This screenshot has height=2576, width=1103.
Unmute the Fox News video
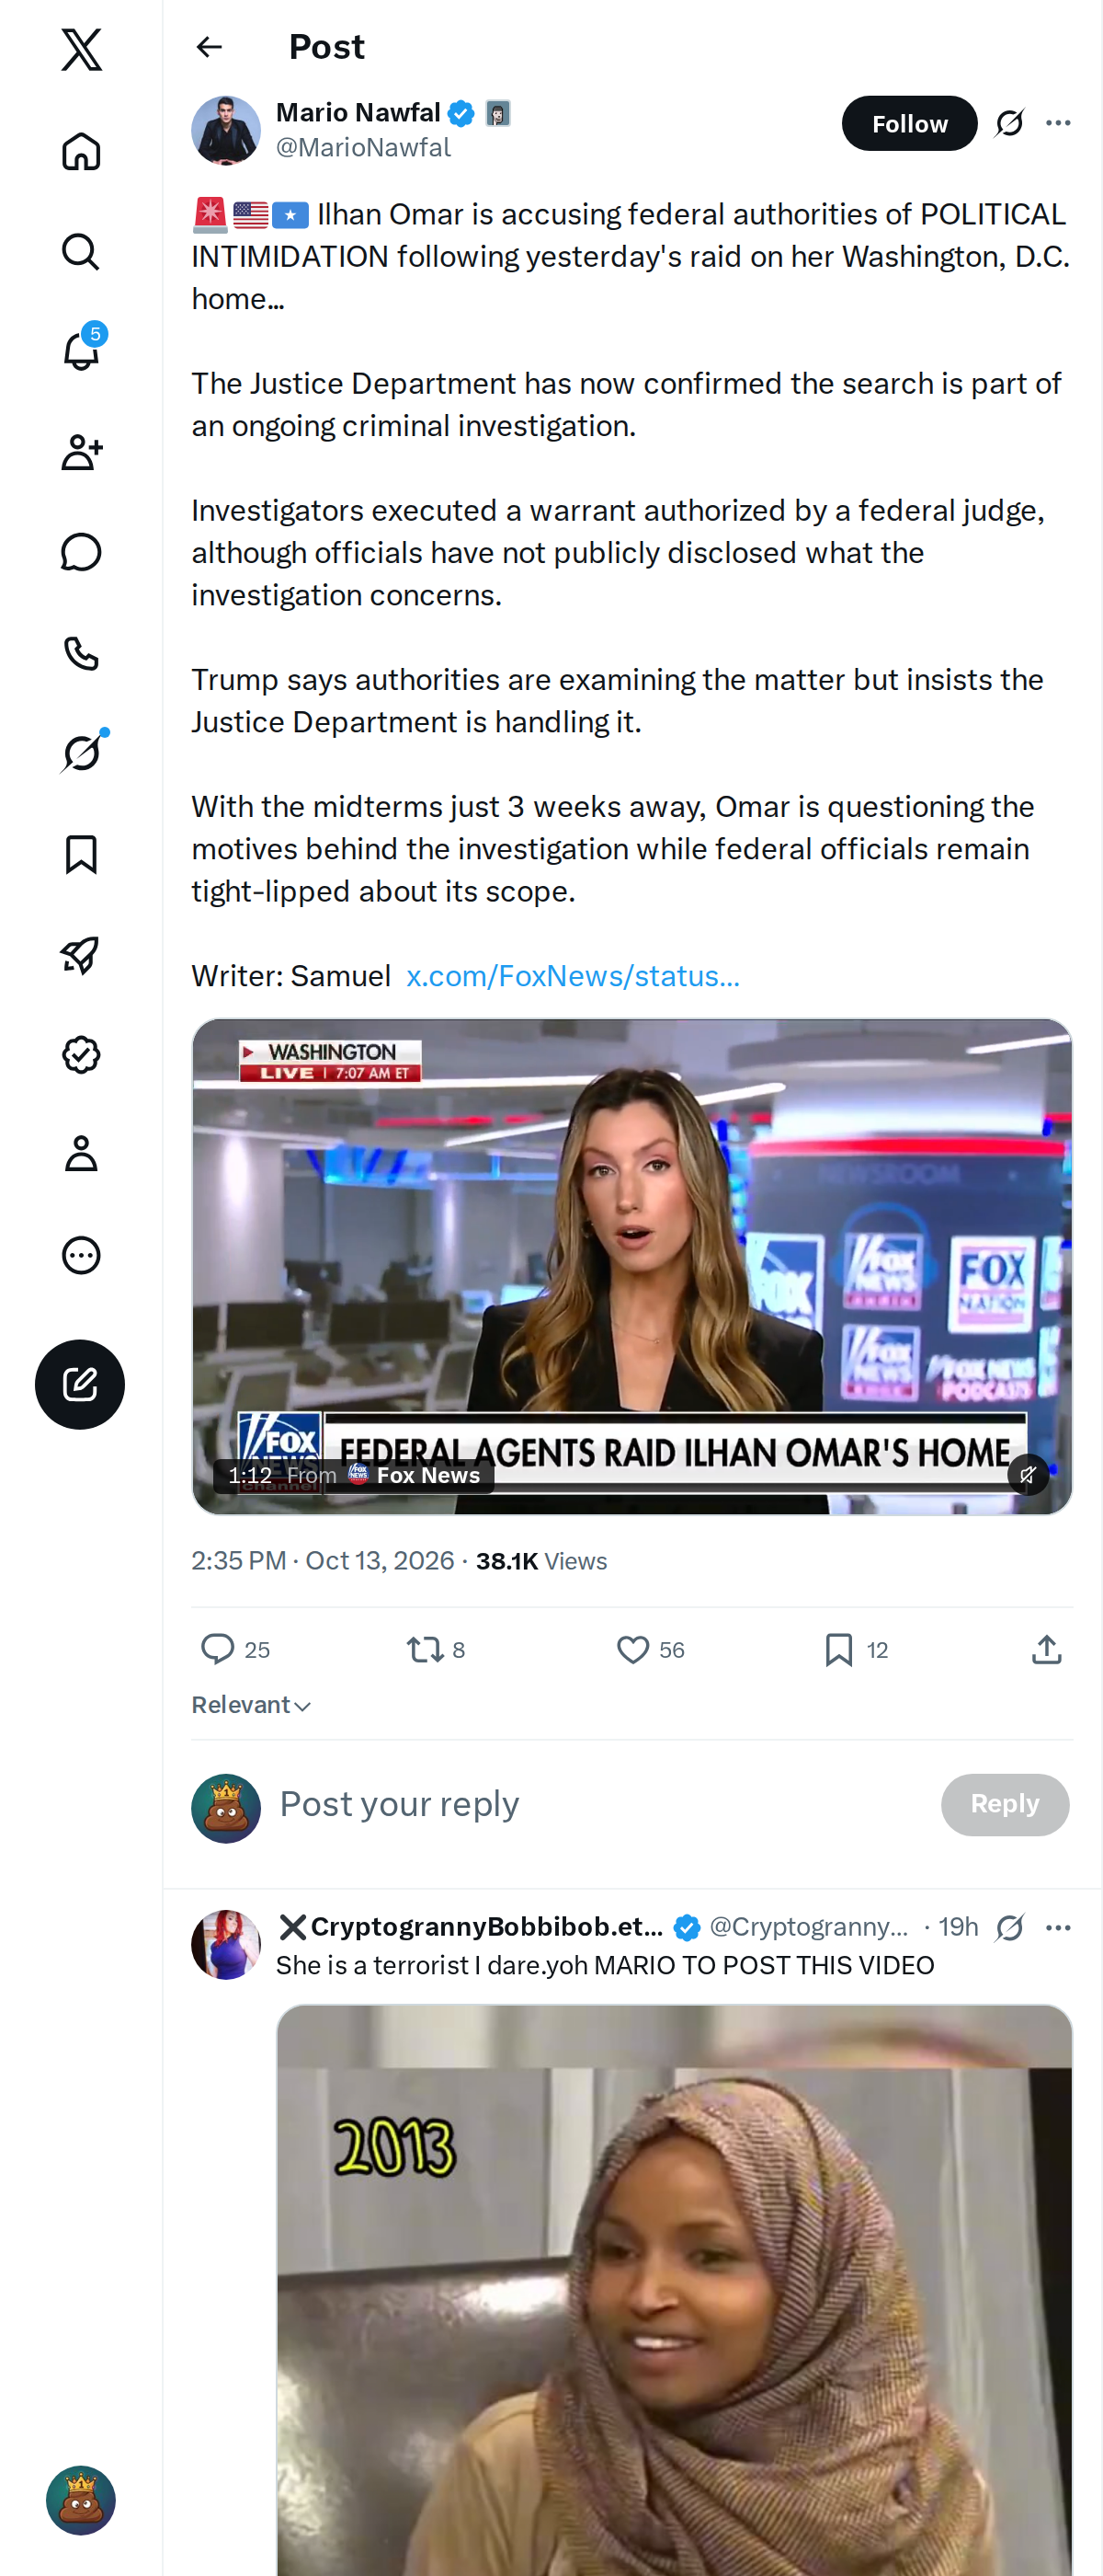[x=1027, y=1474]
